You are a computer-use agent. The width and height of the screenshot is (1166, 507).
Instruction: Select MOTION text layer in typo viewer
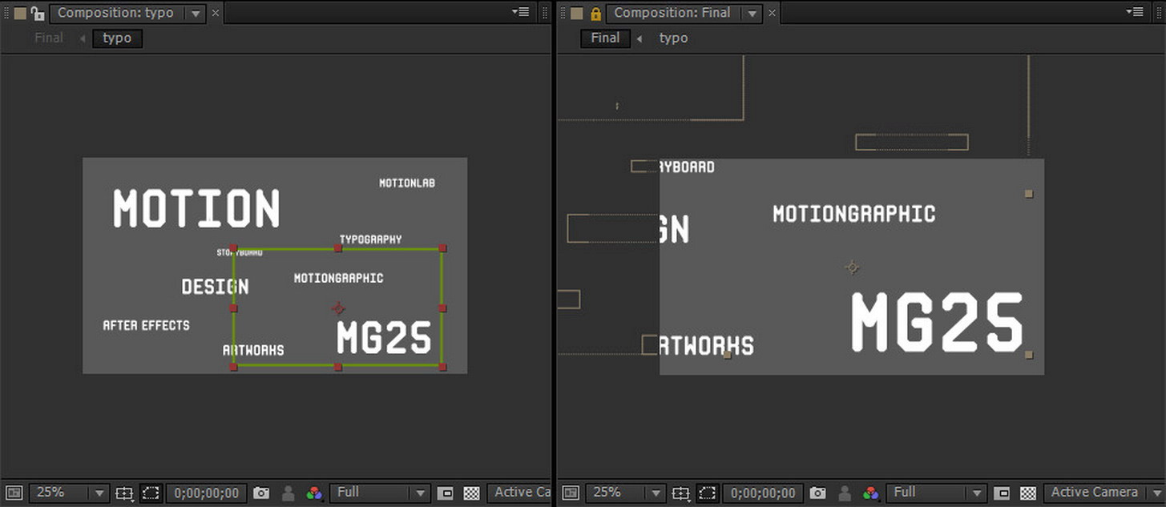coord(196,208)
